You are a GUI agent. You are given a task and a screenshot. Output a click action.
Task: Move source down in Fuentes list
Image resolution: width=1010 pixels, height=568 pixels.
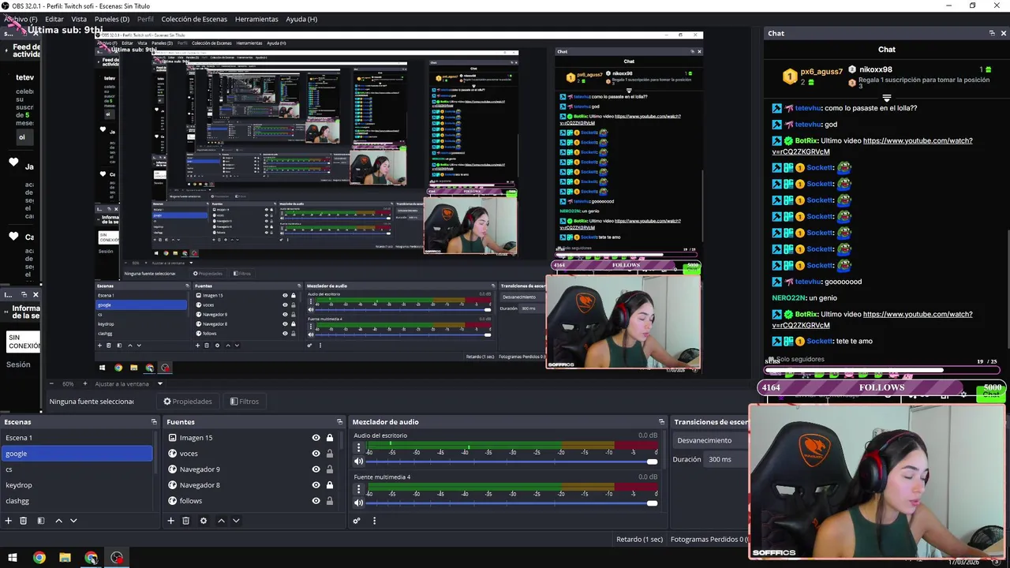click(236, 521)
